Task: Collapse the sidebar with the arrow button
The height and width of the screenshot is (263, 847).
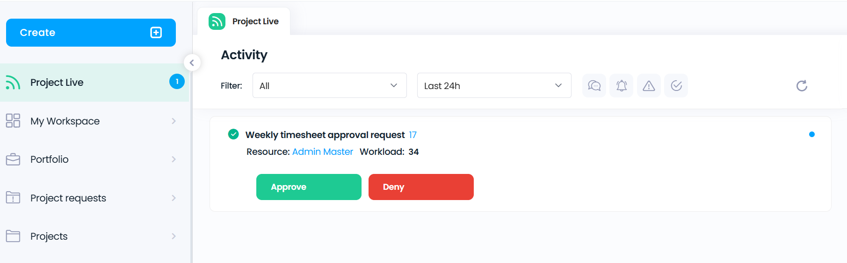Action: coord(192,62)
